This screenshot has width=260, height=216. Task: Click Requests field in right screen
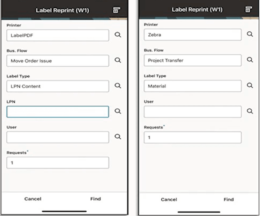[x=192, y=137]
